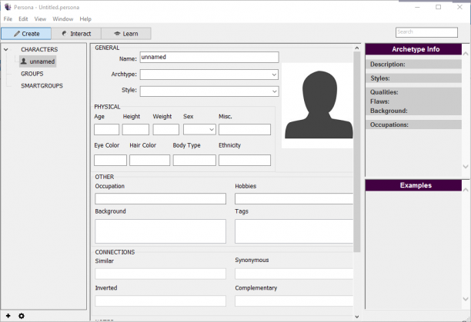Click the pencil icon on the Create tab
This screenshot has height=322, width=471.
(x=17, y=34)
